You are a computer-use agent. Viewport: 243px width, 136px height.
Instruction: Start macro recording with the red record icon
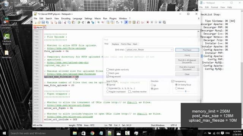pyautogui.click(x=148, y=23)
